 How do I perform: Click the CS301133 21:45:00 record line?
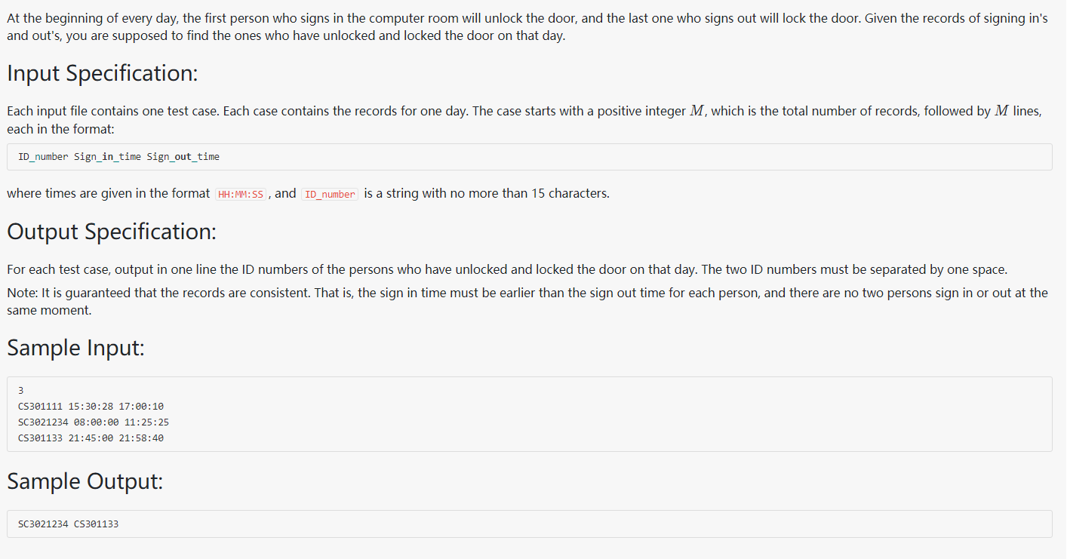[x=91, y=438]
